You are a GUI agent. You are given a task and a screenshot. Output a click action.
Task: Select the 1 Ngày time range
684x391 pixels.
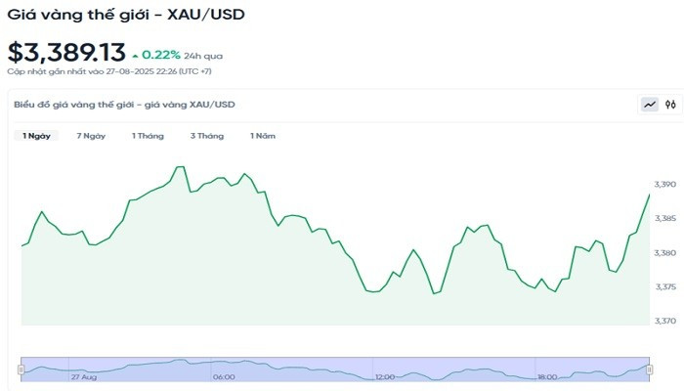tap(37, 136)
